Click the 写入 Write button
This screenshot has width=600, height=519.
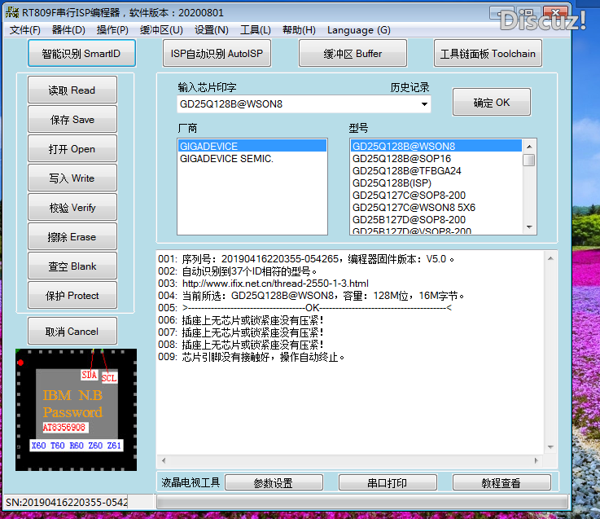(72, 178)
